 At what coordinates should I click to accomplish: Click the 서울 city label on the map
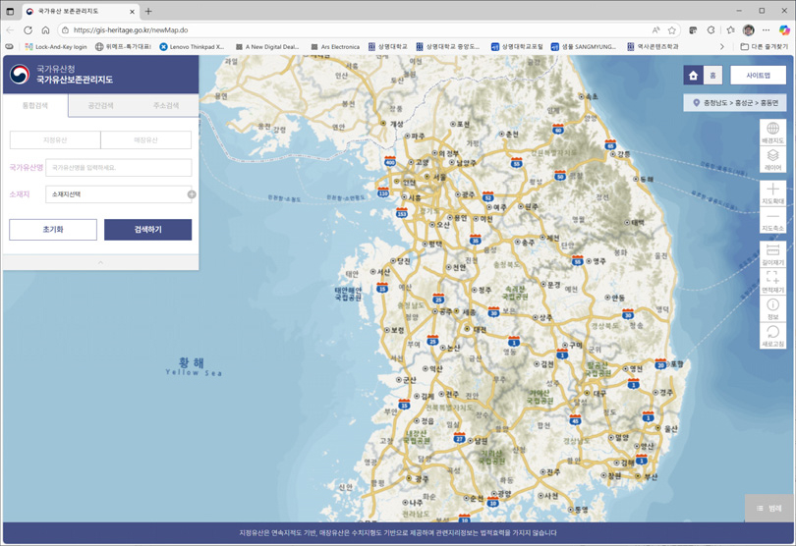pos(439,177)
